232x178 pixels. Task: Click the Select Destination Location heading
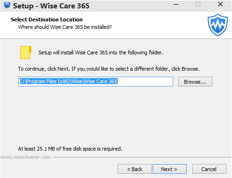point(47,20)
